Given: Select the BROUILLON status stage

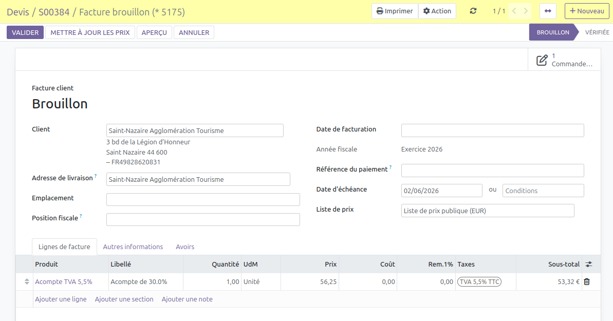Looking at the screenshot, I should [552, 32].
